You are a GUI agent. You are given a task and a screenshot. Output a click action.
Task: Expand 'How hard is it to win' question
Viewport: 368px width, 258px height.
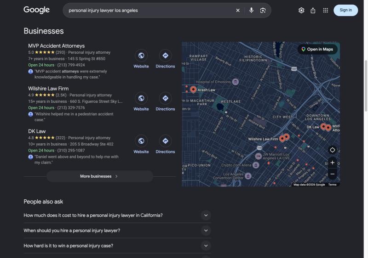point(117,246)
